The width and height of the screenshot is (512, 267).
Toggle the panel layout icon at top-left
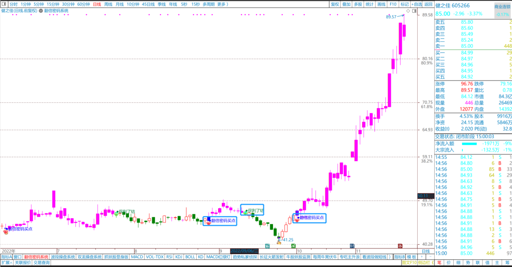pyautogui.click(x=4, y=4)
